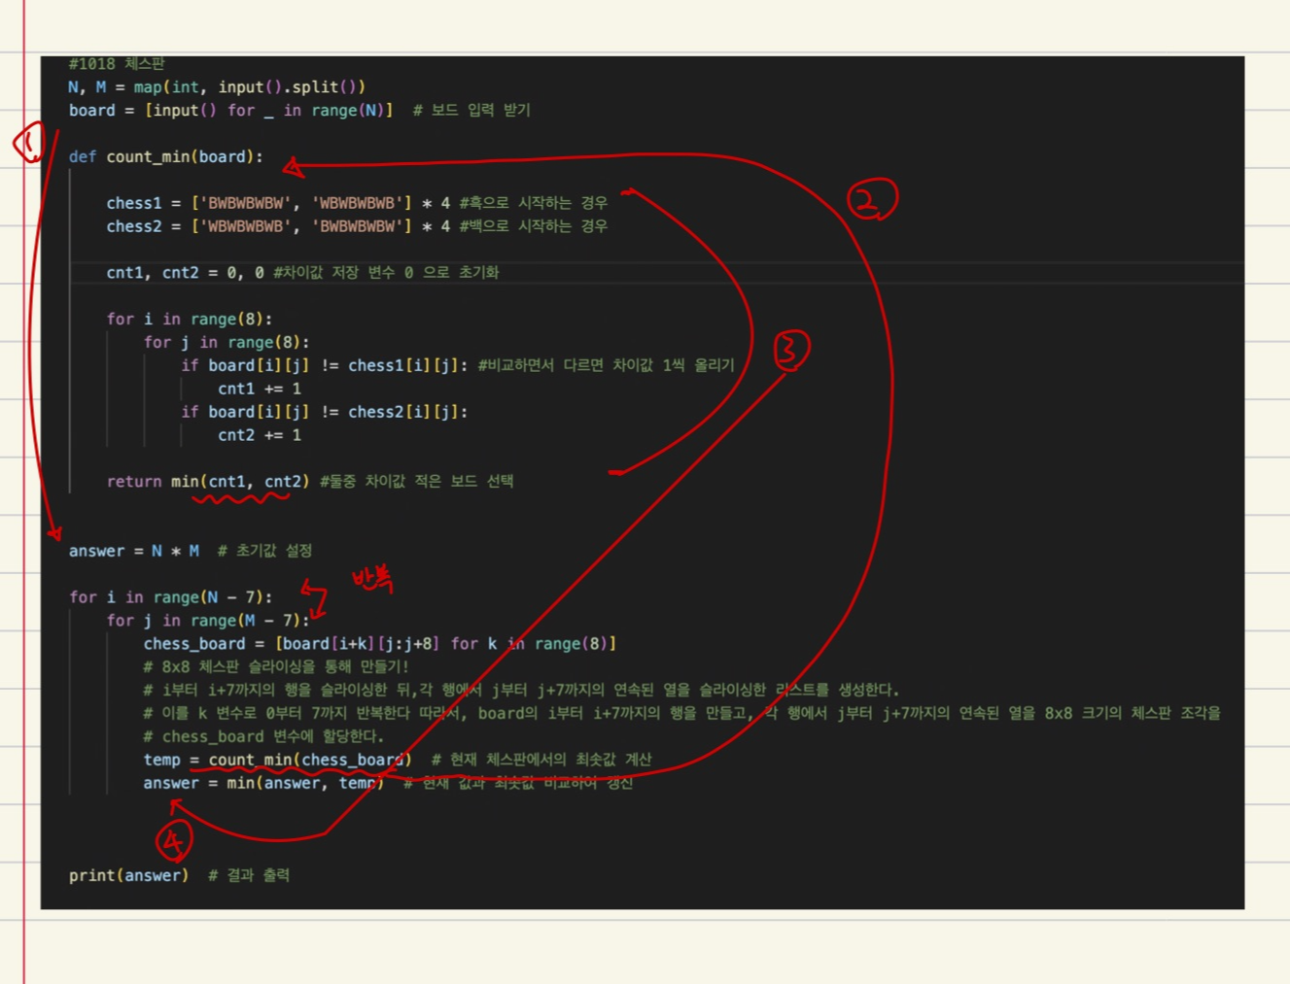Image resolution: width=1290 pixels, height=984 pixels.
Task: Click the '#둘중 차이값 적은 보드 선택' comment
Action: (x=416, y=482)
